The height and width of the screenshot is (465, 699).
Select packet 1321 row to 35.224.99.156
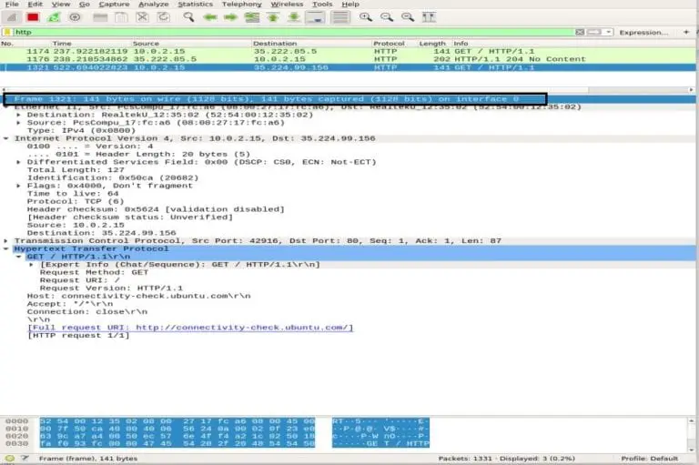click(x=348, y=67)
